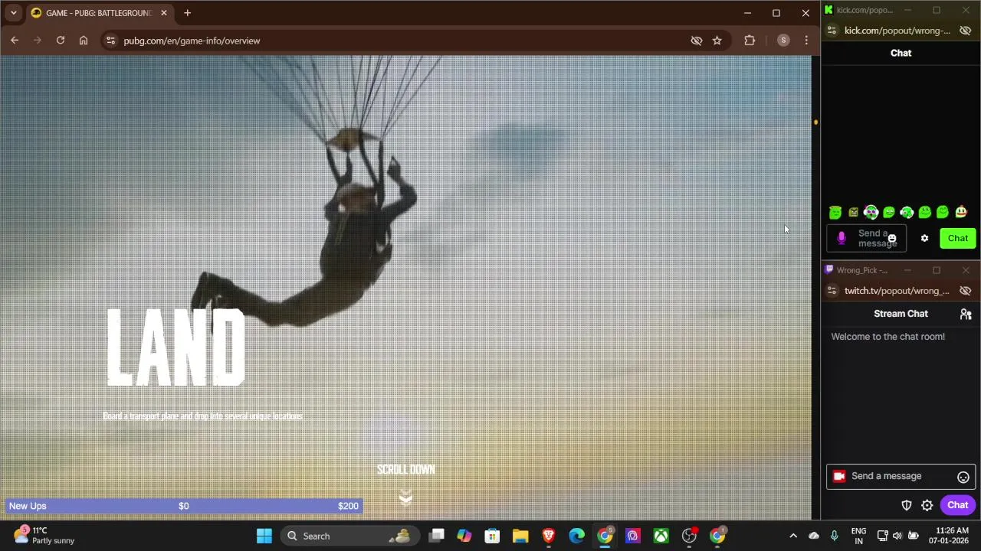This screenshot has width=981, height=551.
Task: Open Task View on the taskbar
Action: coord(436,536)
